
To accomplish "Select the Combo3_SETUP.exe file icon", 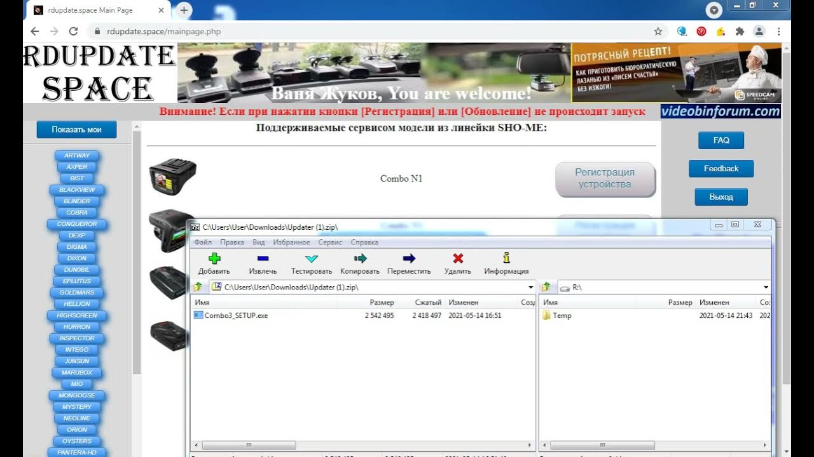I will [198, 315].
